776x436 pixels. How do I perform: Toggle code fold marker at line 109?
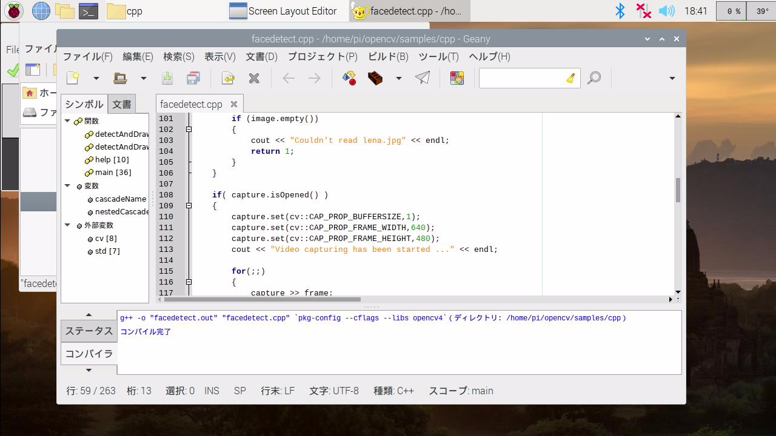coord(189,206)
